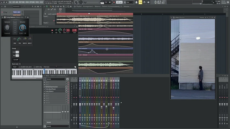The width and height of the screenshot is (230, 129).
Task: Toggle the Fruity WaveShaper enable knob in mixer slot
Action: coord(66,89)
